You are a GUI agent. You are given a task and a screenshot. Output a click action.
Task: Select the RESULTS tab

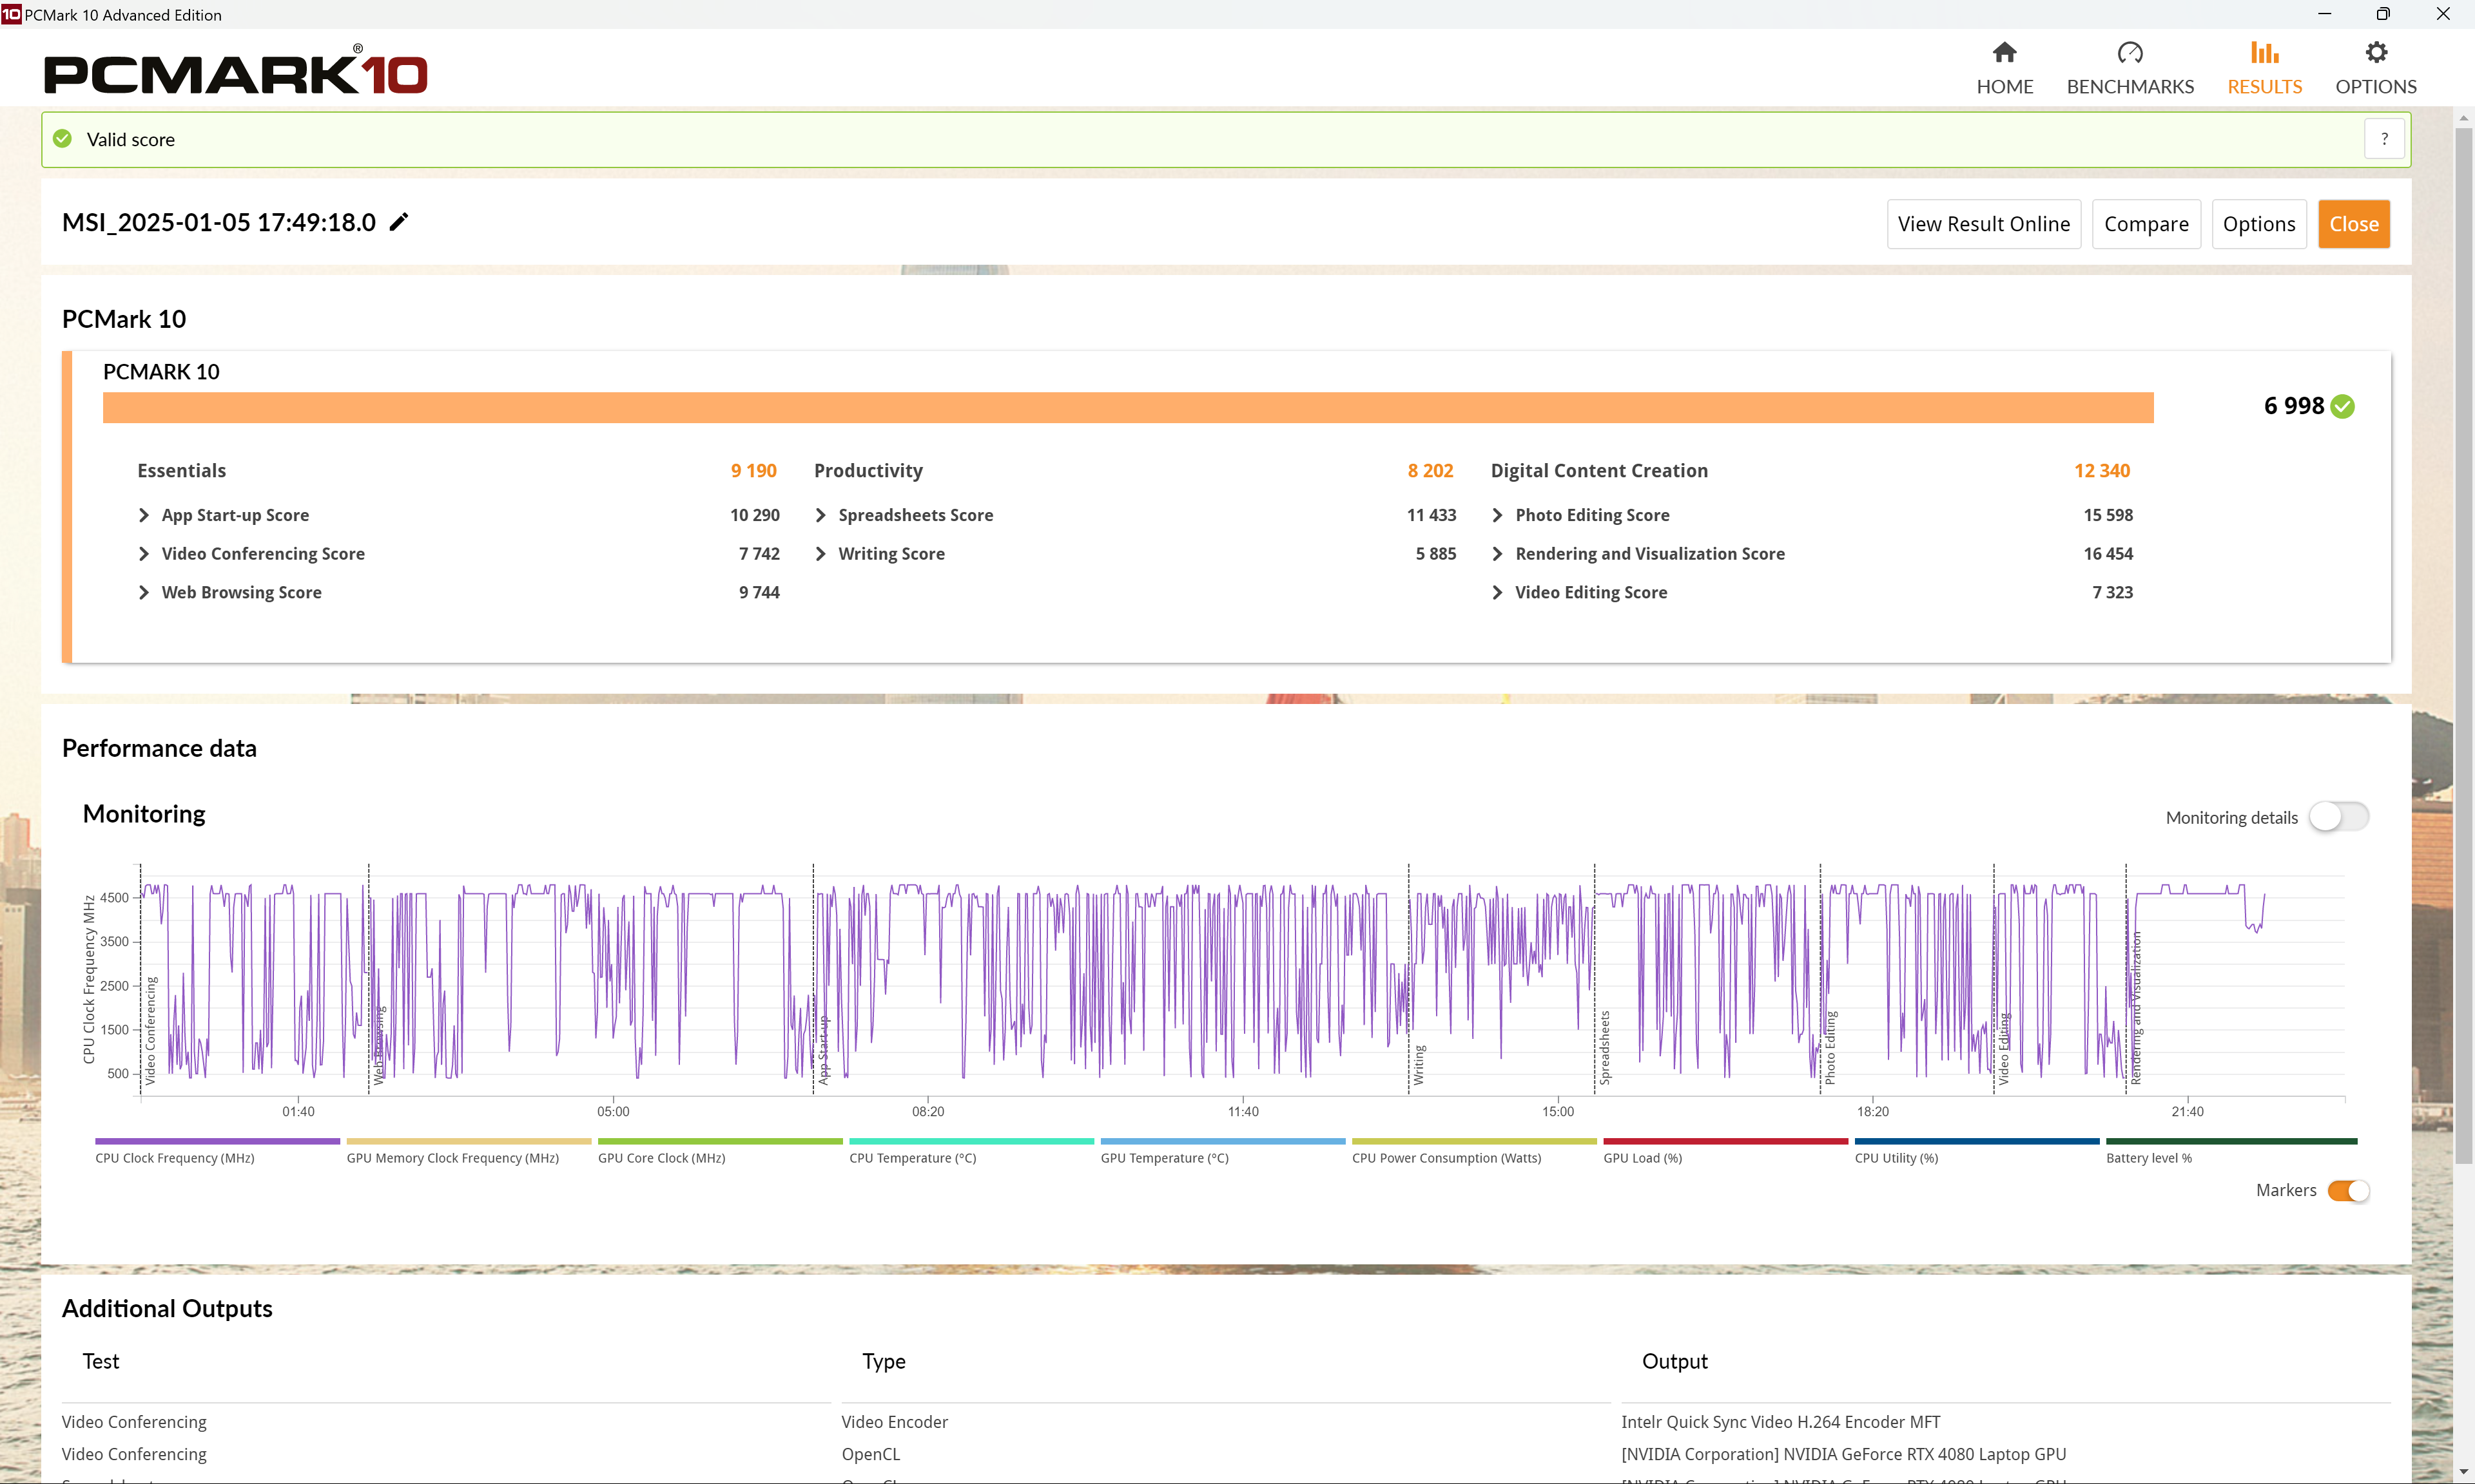pyautogui.click(x=2264, y=87)
